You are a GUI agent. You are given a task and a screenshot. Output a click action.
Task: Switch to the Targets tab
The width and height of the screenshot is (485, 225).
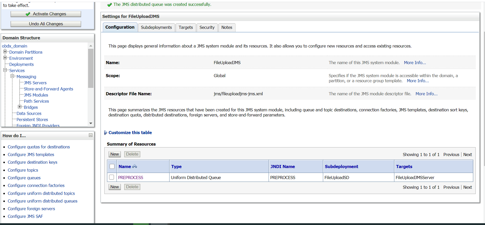click(186, 27)
